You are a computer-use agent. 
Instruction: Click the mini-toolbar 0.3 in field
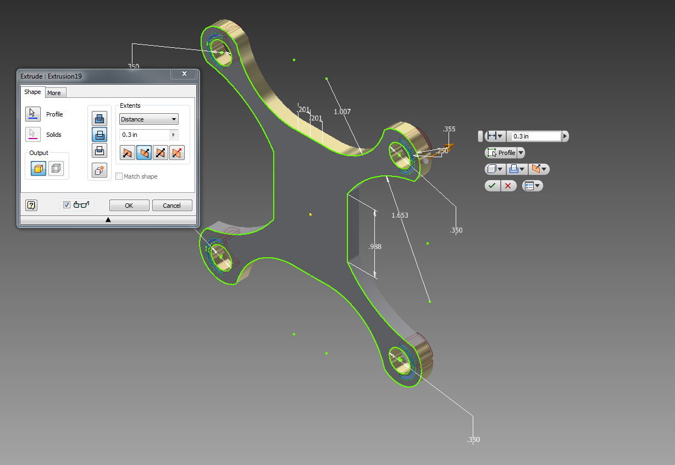pos(536,136)
